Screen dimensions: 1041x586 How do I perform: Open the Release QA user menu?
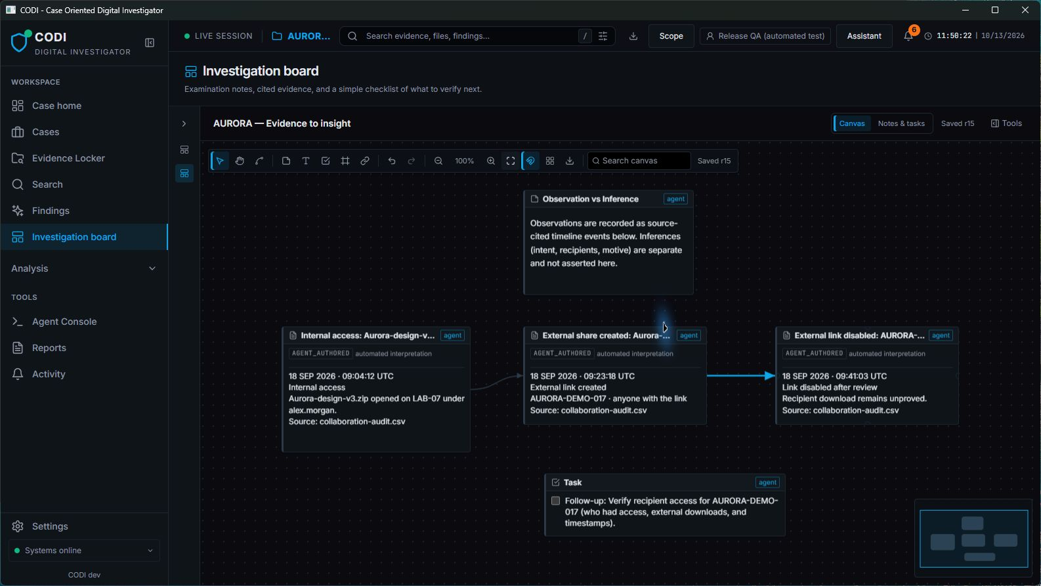click(765, 36)
